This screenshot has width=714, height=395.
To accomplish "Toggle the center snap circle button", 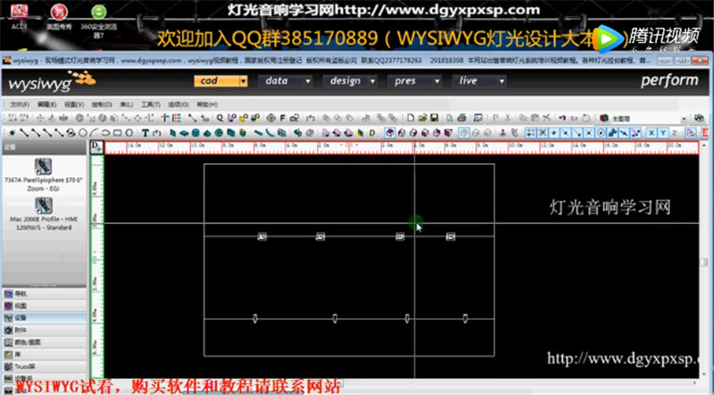I will 601,133.
